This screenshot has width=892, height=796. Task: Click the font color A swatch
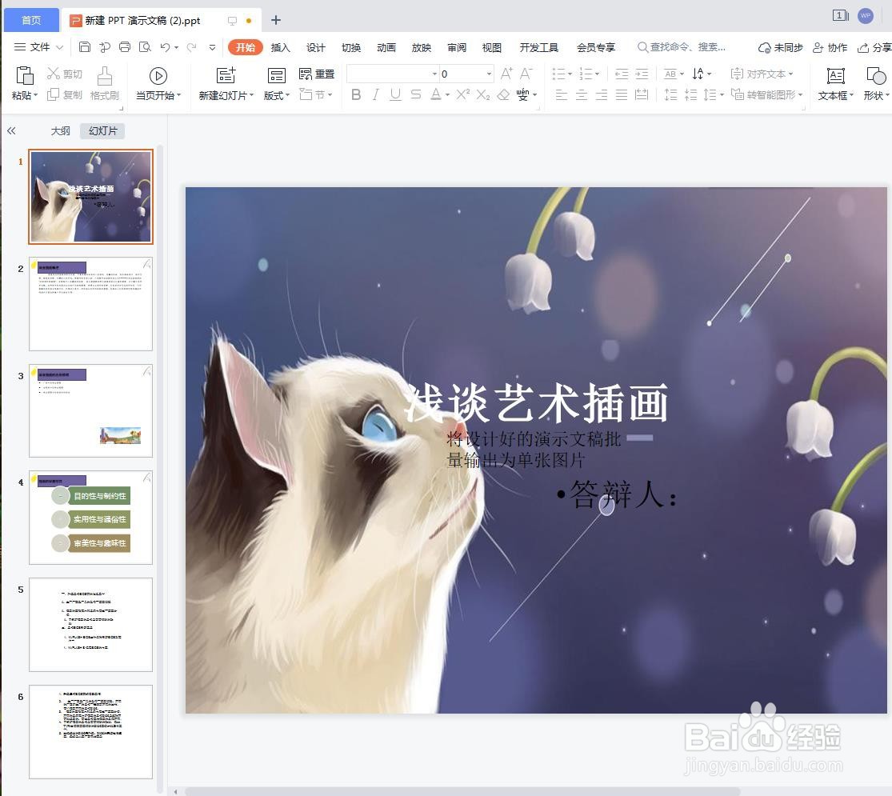point(436,94)
